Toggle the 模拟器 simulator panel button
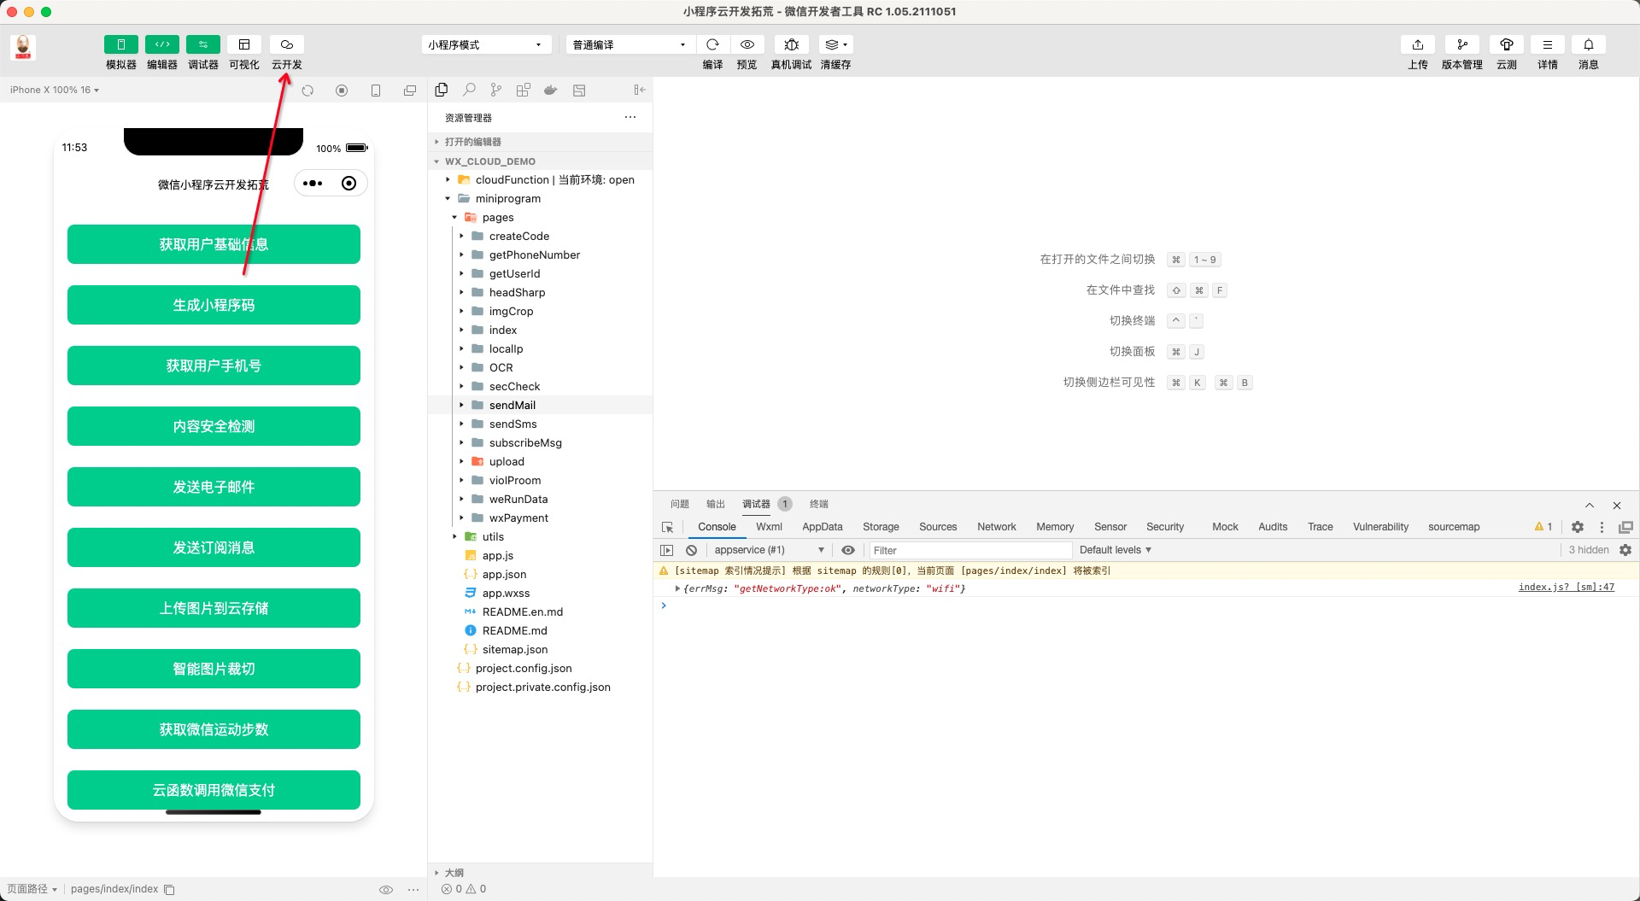The height and width of the screenshot is (901, 1640). tap(121, 44)
